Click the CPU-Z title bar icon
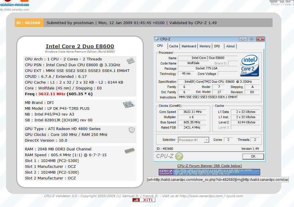294x207 pixels. (x=157, y=39)
